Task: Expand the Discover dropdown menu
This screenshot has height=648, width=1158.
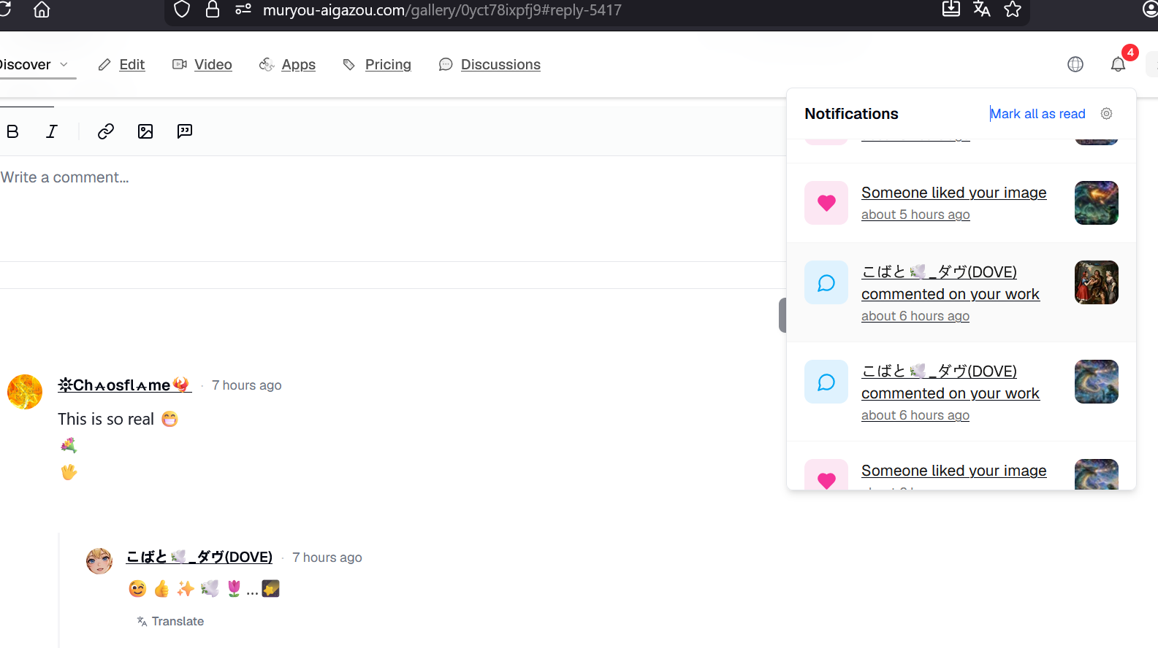Action: pos(34,64)
